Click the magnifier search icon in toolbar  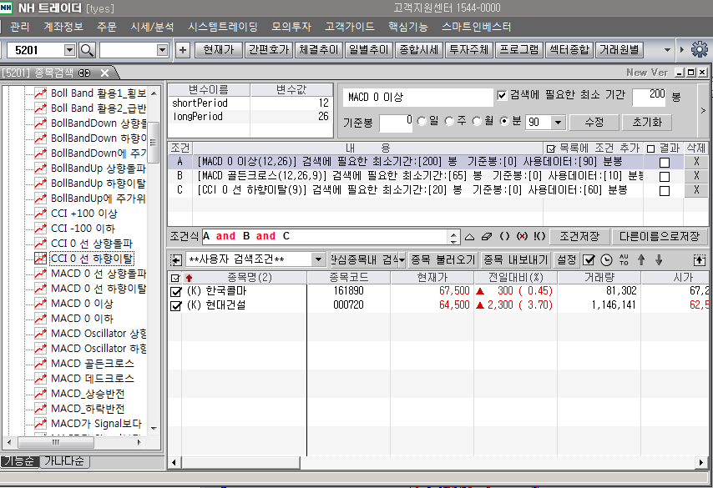pyautogui.click(x=88, y=50)
